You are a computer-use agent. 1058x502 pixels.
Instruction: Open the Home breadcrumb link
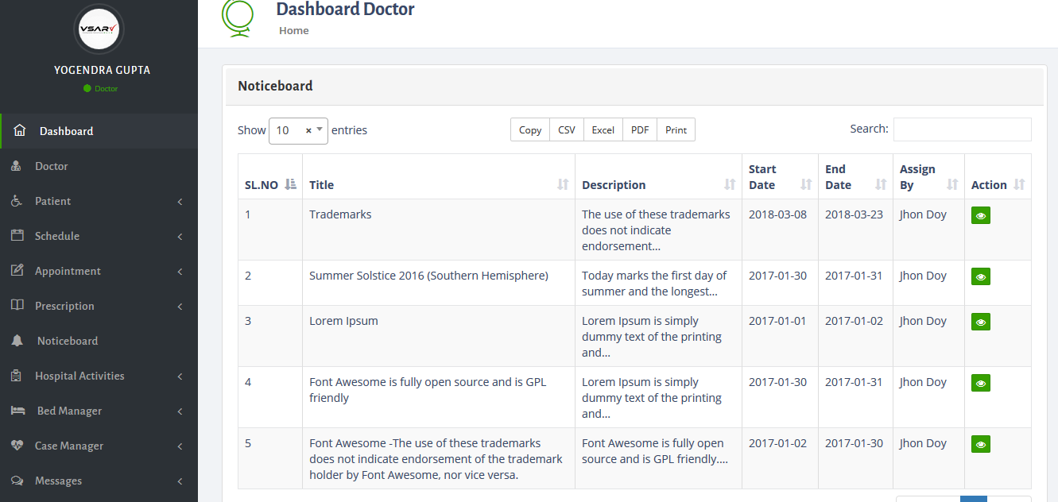point(293,30)
